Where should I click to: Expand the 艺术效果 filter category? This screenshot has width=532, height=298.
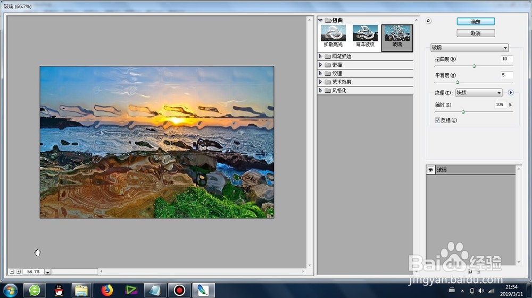(x=320, y=82)
